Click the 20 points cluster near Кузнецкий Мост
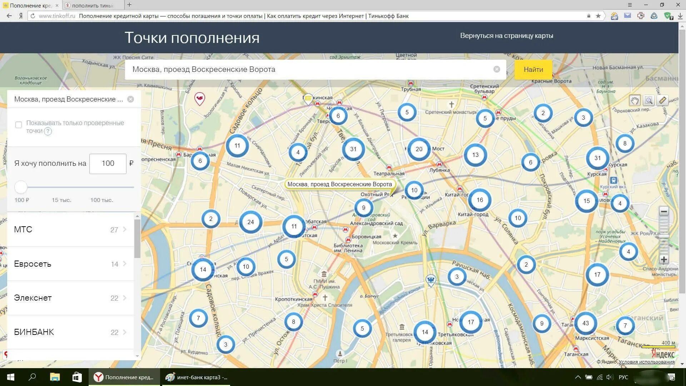686x386 pixels. point(419,149)
